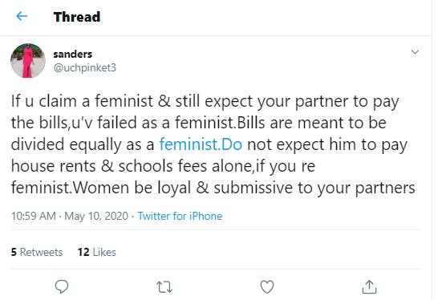
Task: Click the Thread header title
Action: point(77,17)
